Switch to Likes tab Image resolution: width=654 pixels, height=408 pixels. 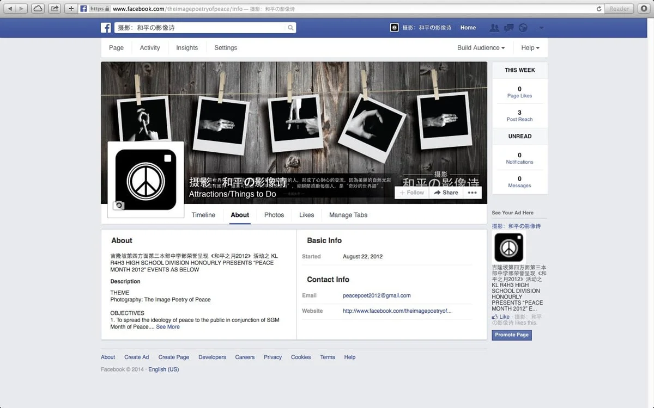pos(307,215)
